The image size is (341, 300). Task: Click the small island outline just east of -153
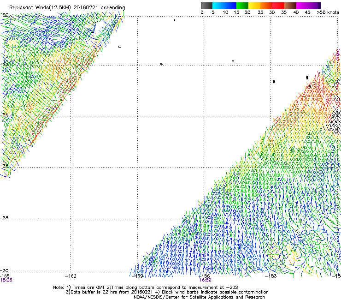pos(274,82)
